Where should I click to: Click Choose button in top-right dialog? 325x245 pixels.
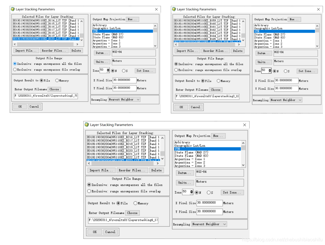(215, 90)
